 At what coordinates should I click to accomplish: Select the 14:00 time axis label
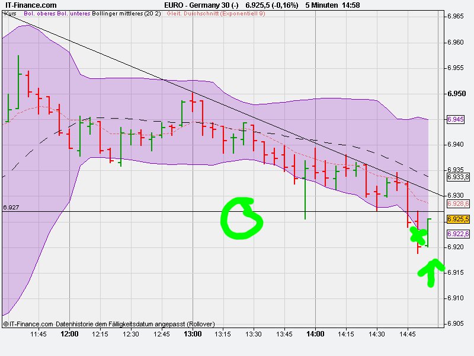(315, 334)
